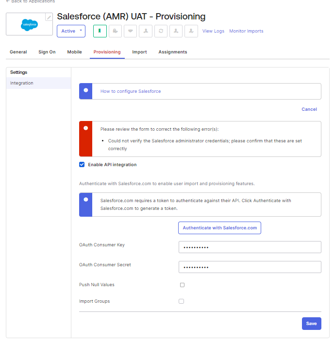Click the lock with arrow icon

point(115,31)
